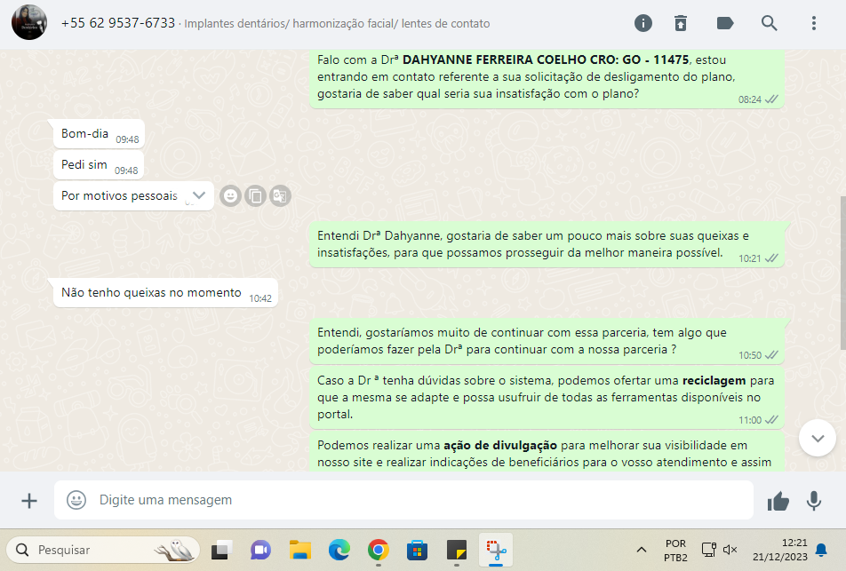The image size is (846, 571).
Task: Open Sticky Notes from the taskbar
Action: pyautogui.click(x=457, y=550)
